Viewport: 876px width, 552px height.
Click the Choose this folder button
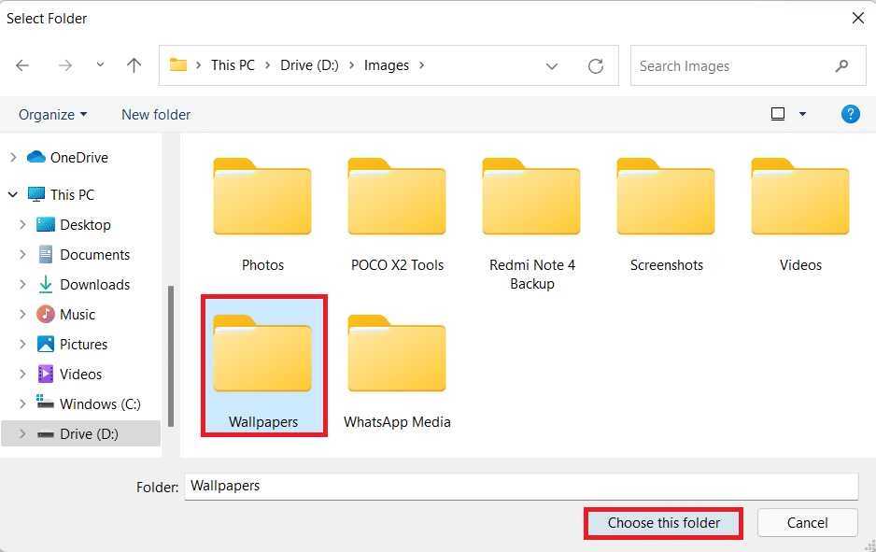point(663,523)
